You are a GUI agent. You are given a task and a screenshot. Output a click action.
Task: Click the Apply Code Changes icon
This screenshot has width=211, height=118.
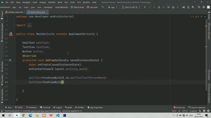click(x=154, y=7)
